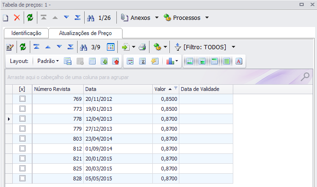Save the current grid layout
The image size is (317, 187).
68,61
